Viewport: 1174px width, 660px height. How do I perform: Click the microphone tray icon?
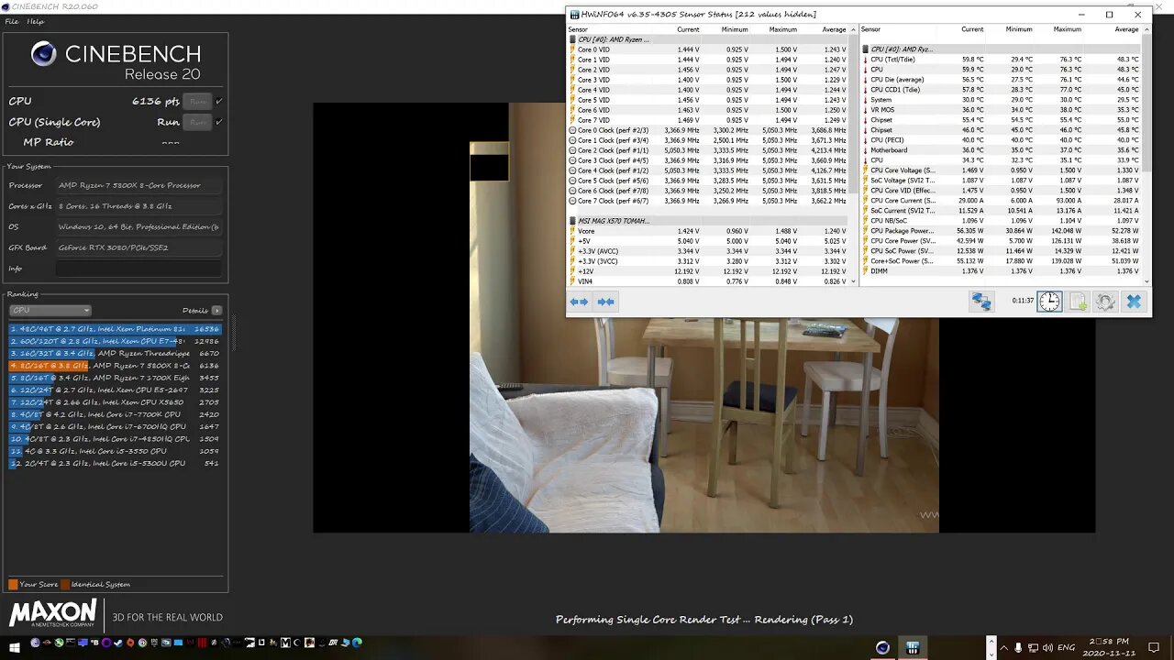pos(1018,648)
